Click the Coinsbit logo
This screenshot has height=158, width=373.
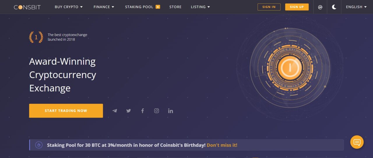tap(27, 7)
